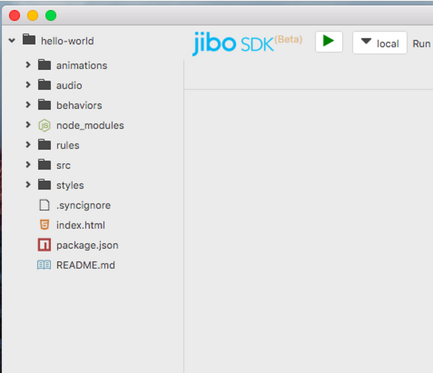Click the Run label in the toolbar
433x373 pixels.
coord(421,43)
